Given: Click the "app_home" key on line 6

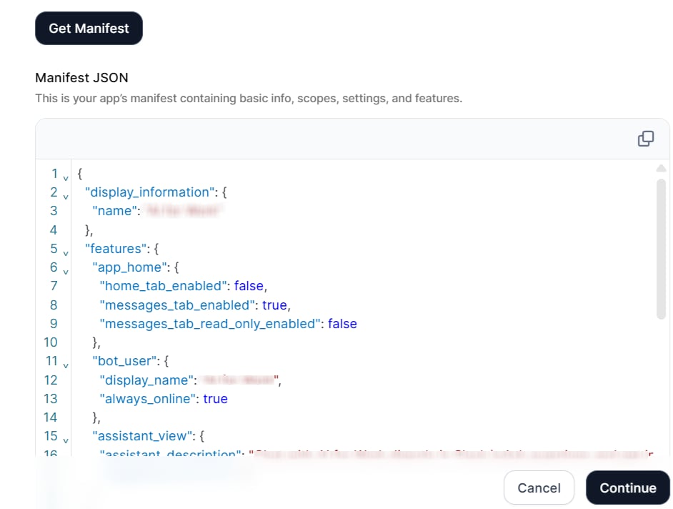Looking at the screenshot, I should tap(129, 267).
